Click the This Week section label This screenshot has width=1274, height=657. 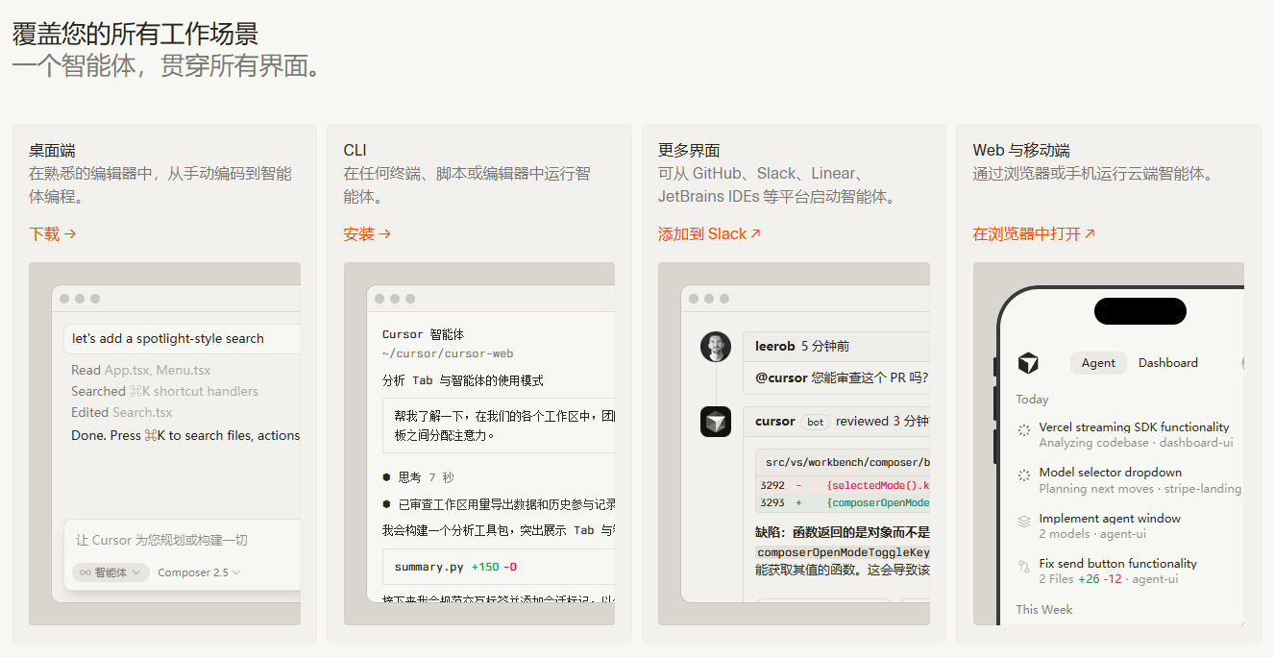click(1044, 609)
